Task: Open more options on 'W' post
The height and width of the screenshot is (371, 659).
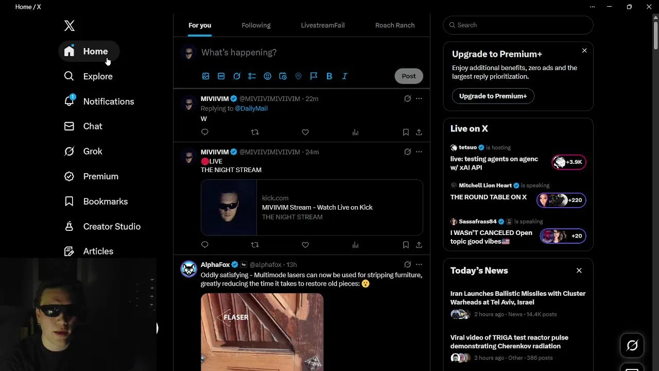Action: (419, 98)
